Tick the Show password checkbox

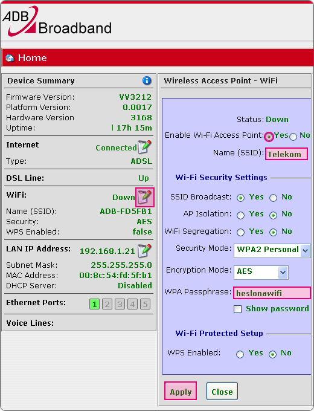237,309
